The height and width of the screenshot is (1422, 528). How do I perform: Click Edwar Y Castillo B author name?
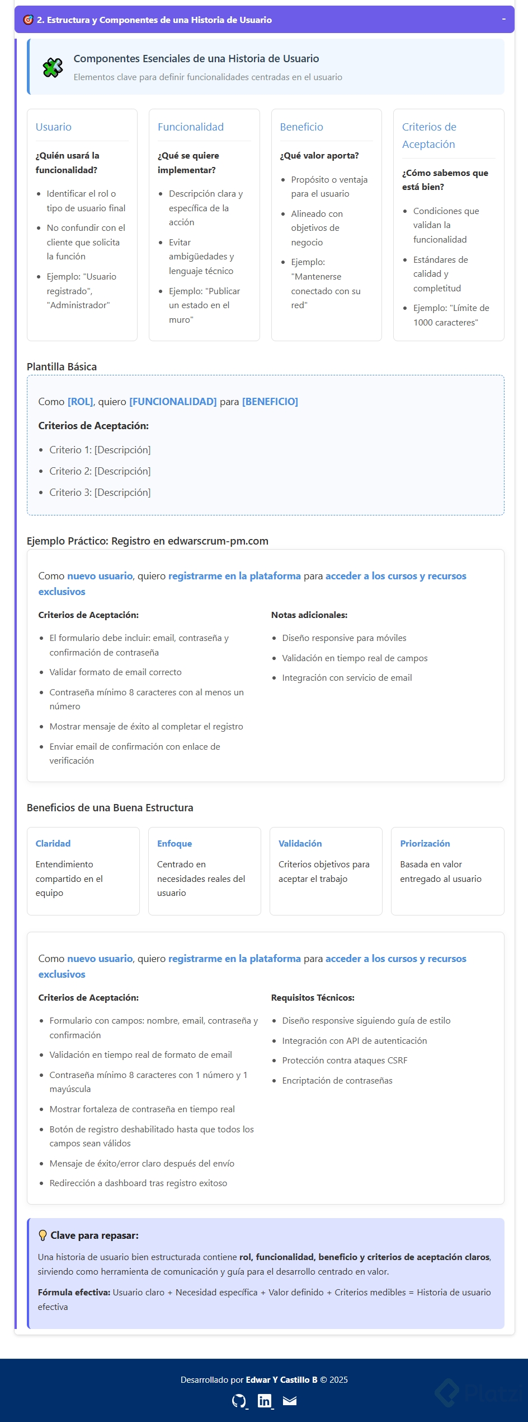(281, 1379)
